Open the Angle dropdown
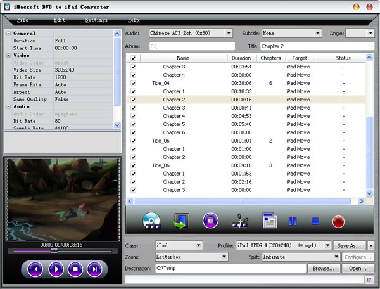This screenshot has height=289, width=380. [x=370, y=33]
